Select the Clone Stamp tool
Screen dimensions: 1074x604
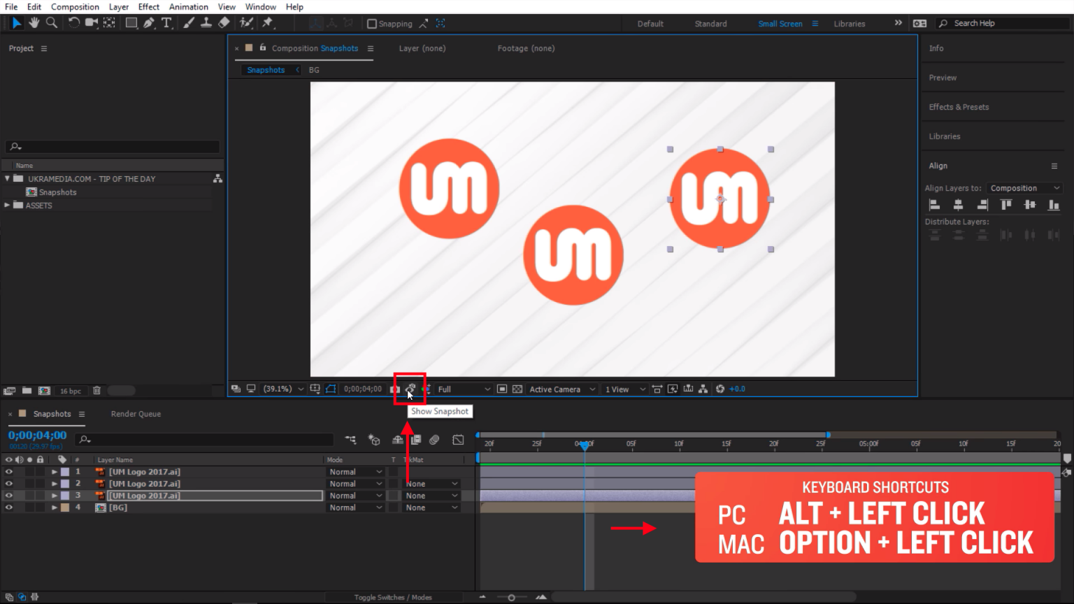[x=206, y=23]
